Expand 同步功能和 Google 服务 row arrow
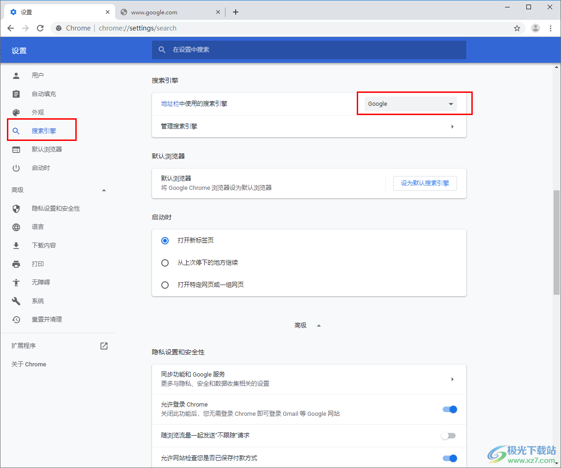This screenshot has height=468, width=561. tap(452, 379)
